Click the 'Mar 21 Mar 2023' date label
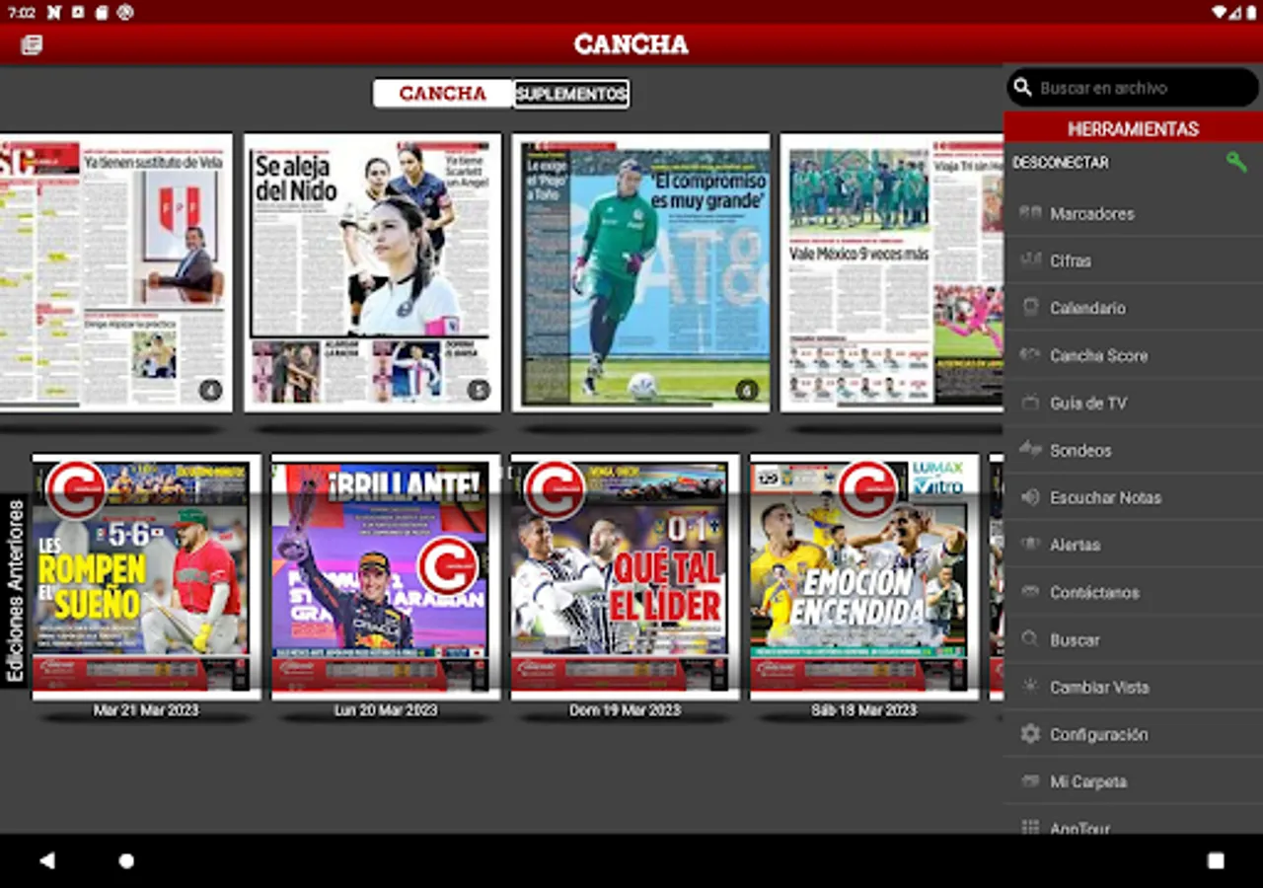 pos(146,710)
